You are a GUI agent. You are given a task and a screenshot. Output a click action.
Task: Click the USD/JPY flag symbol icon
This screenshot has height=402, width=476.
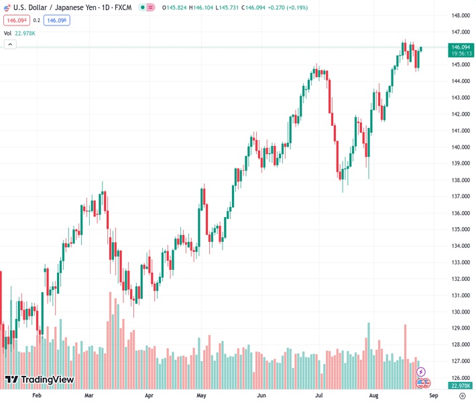point(7,7)
